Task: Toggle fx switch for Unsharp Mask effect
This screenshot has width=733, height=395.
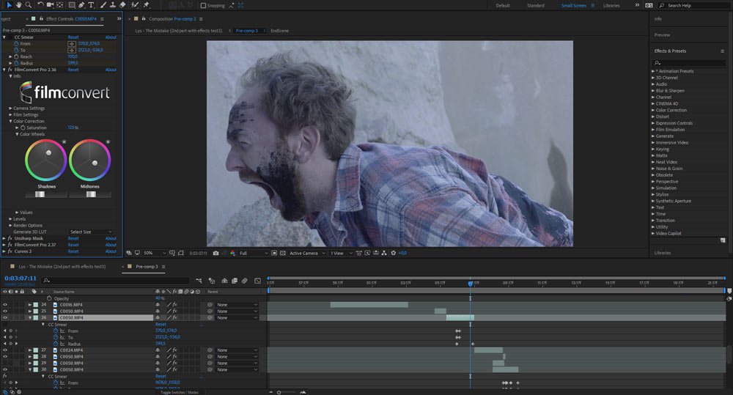Action: [x=10, y=238]
